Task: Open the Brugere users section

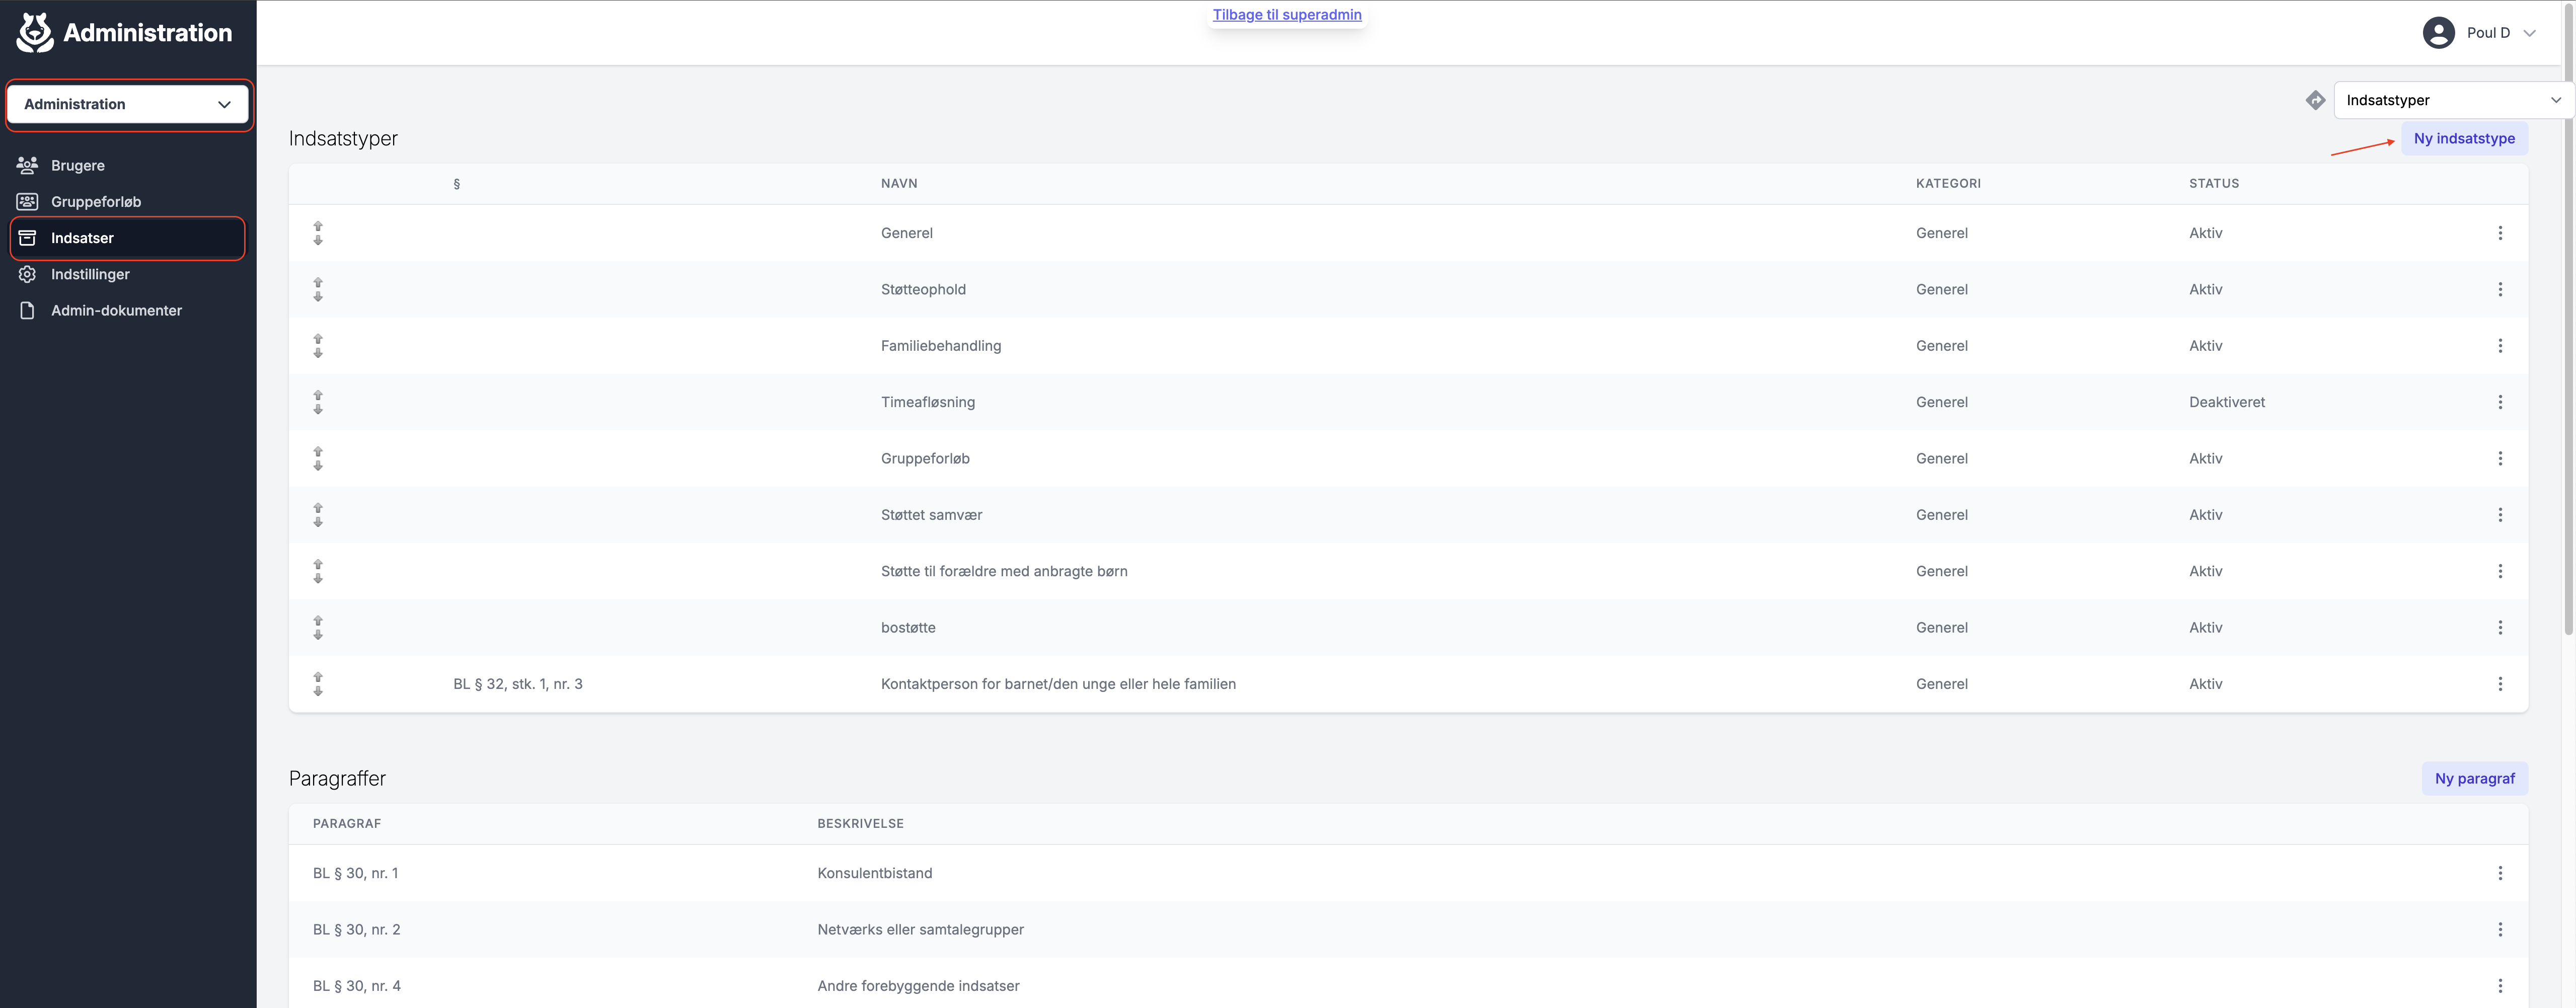Action: pyautogui.click(x=77, y=165)
